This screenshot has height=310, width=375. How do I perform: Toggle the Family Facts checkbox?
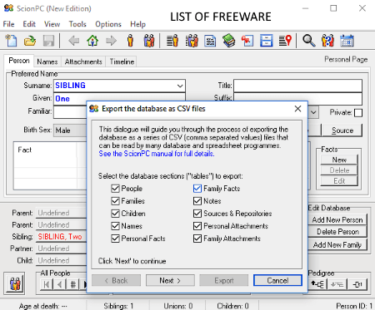[x=197, y=189]
